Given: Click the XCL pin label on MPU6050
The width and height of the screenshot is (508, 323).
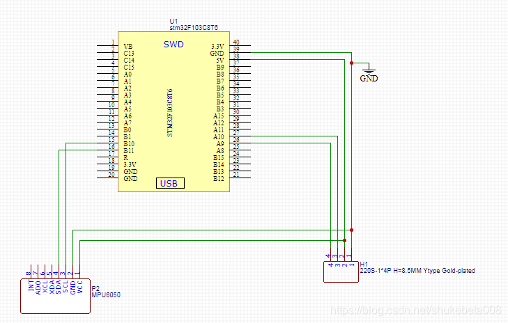Looking at the screenshot, I should (45, 287).
